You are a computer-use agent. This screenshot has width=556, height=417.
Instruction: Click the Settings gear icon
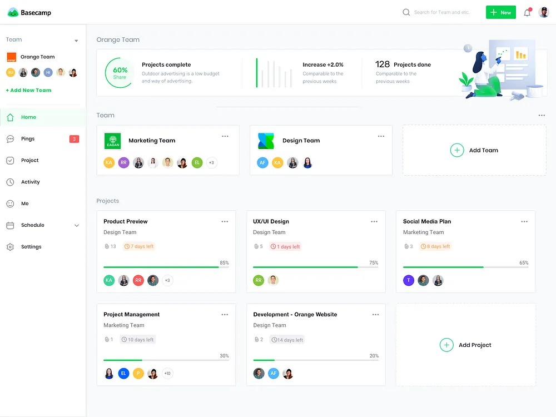point(10,247)
